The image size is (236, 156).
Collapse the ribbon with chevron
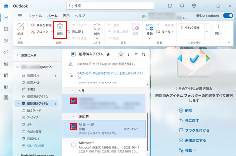point(229,42)
